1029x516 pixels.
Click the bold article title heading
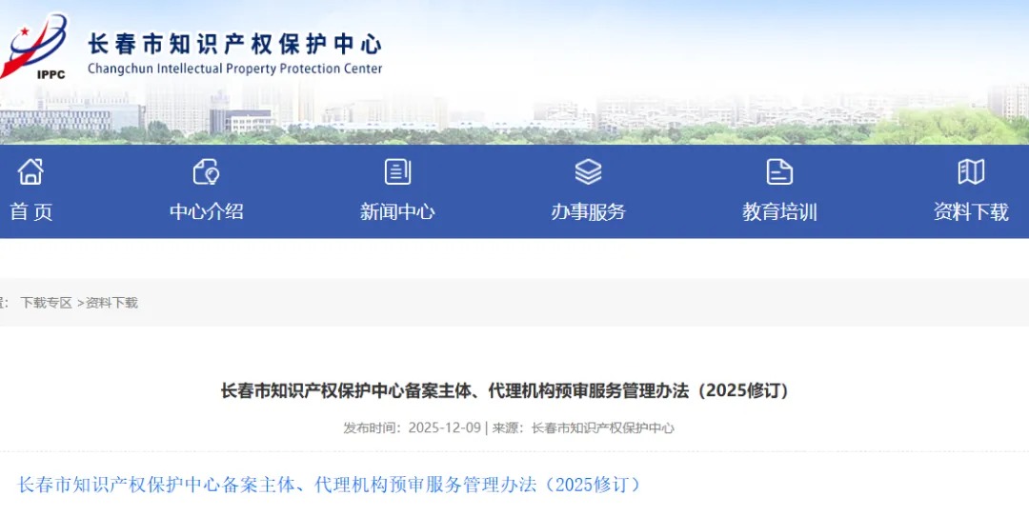[505, 390]
